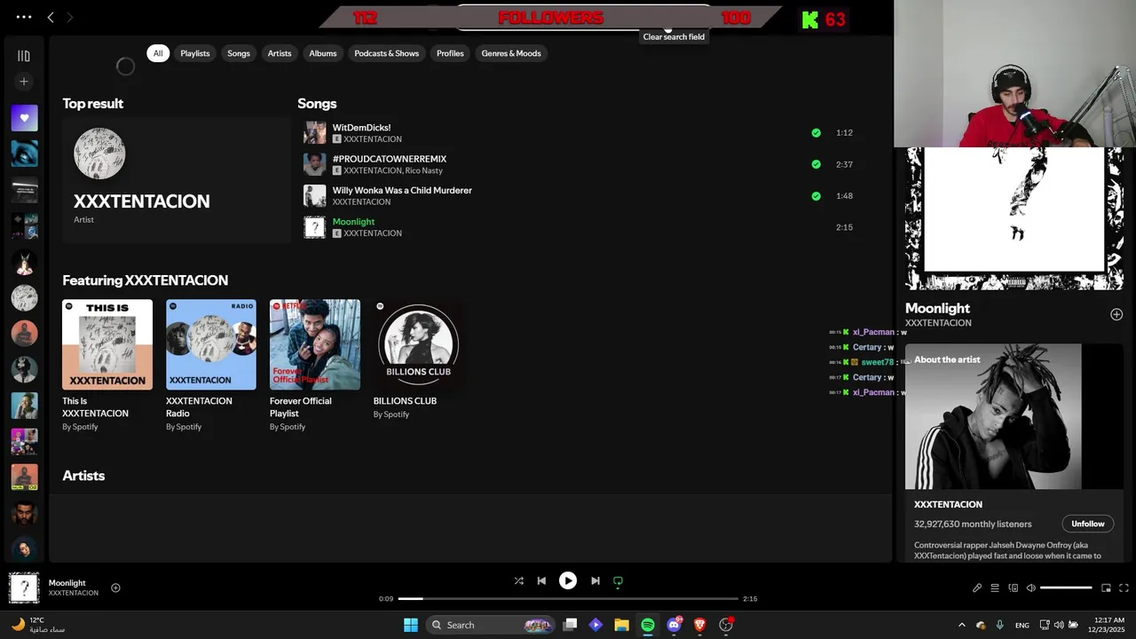
Task: Open system volume icon in tray
Action: 1058,625
